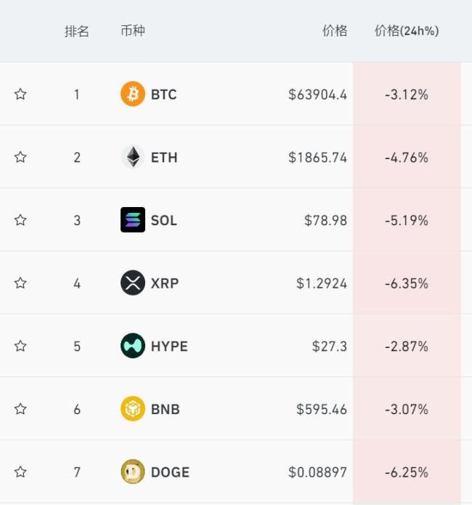
Task: Click the -6.35% change cell for XRP
Action: click(x=407, y=283)
